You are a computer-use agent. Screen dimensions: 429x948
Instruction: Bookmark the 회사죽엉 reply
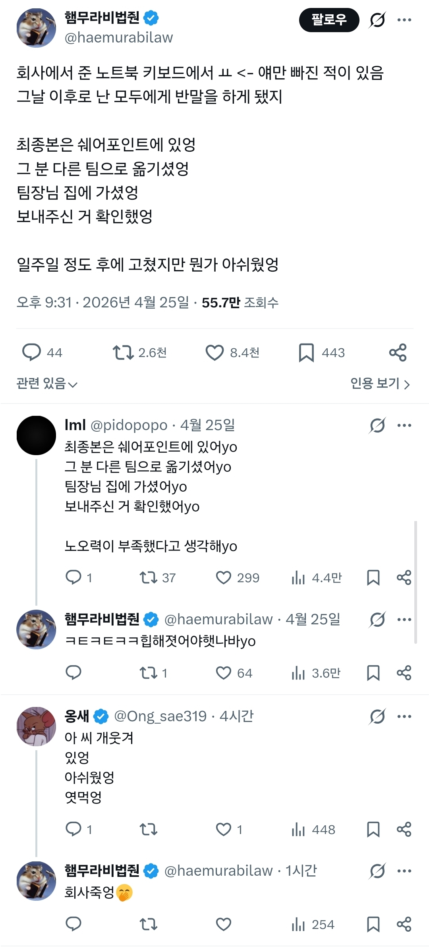tap(373, 924)
